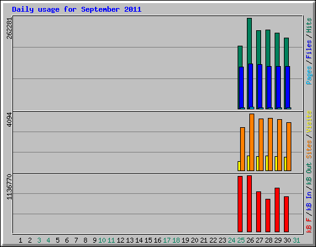Click day 24 on the x-axis

click(231, 240)
